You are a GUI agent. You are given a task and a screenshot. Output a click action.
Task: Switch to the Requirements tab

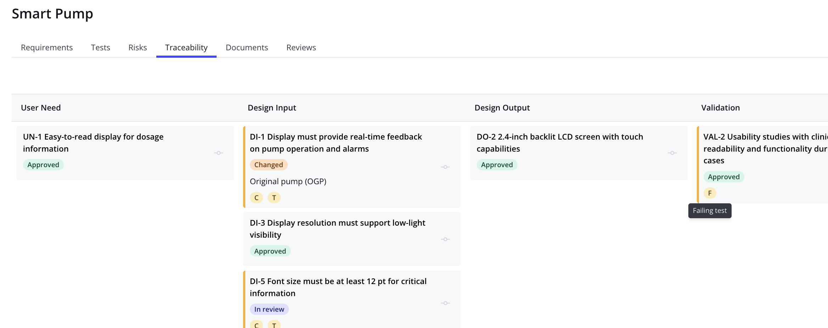pos(47,47)
